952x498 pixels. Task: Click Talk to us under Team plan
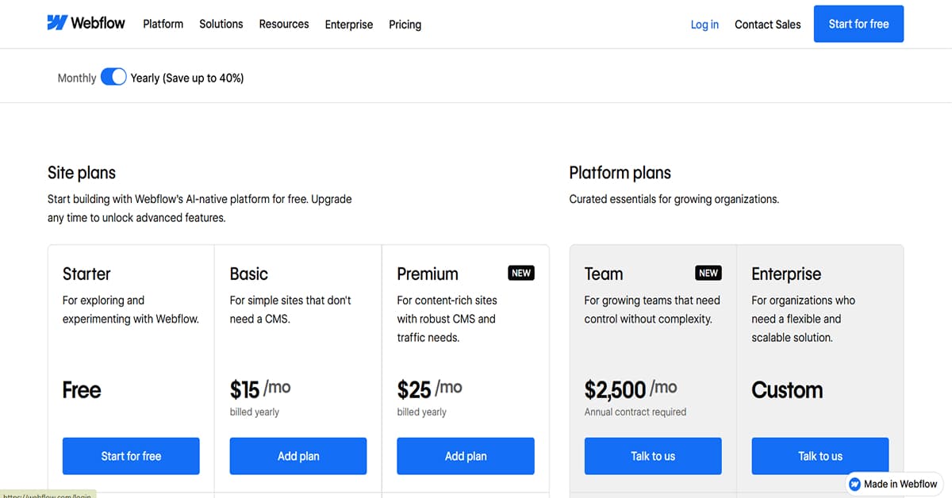[x=653, y=456]
